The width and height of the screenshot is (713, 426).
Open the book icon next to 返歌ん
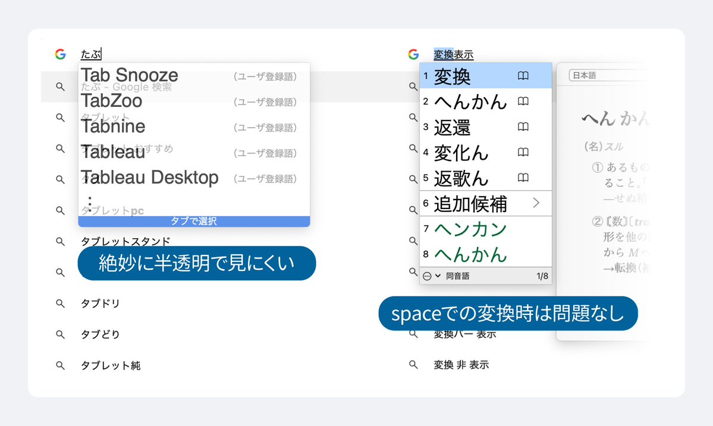click(x=523, y=178)
